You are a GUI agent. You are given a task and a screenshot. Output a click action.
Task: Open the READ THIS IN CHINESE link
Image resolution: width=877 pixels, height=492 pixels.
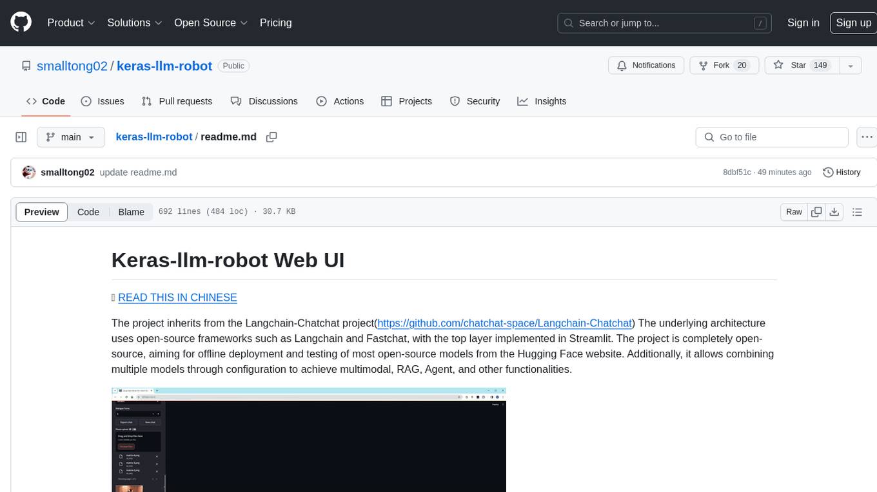coord(177,298)
